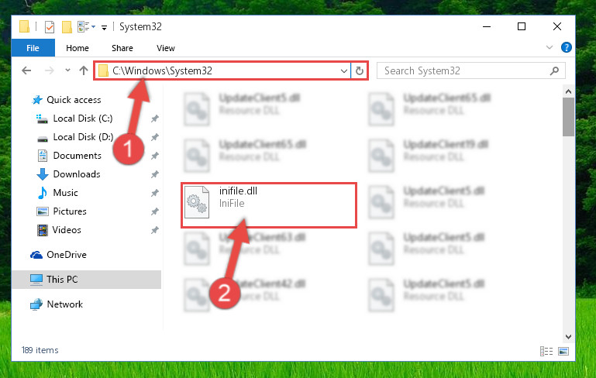
Task: Click the search magnifier icon
Action: (x=554, y=70)
